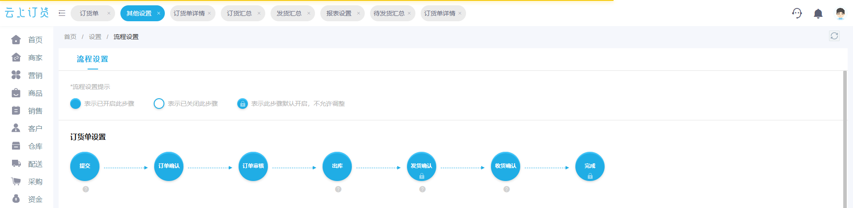
Task: Open customer service headset icon
Action: 797,13
